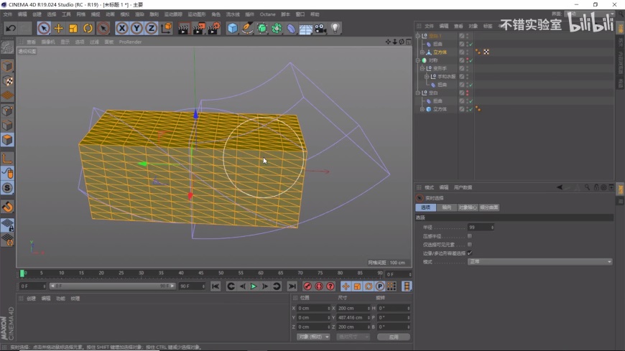This screenshot has width=625, height=351.
Task: Toggle the X axis lock icon
Action: pos(122,28)
